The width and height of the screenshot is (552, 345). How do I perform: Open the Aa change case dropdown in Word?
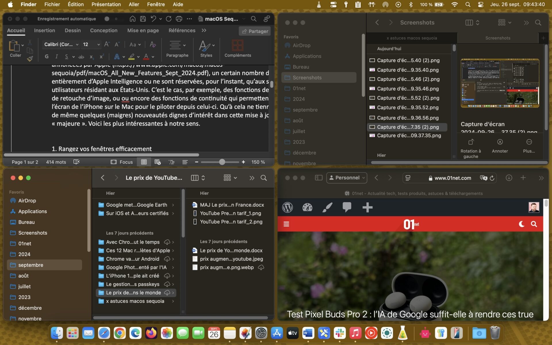[135, 45]
